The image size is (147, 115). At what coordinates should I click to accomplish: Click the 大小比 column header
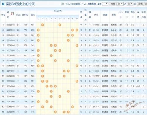tap(121, 15)
